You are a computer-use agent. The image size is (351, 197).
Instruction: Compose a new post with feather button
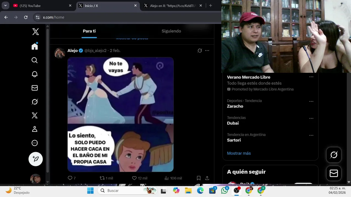(x=36, y=159)
